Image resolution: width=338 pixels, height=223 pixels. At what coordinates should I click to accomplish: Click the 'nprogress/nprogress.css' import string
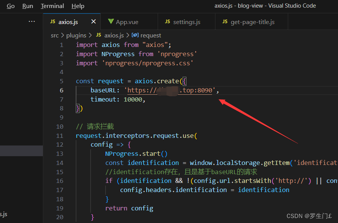tap(147, 63)
